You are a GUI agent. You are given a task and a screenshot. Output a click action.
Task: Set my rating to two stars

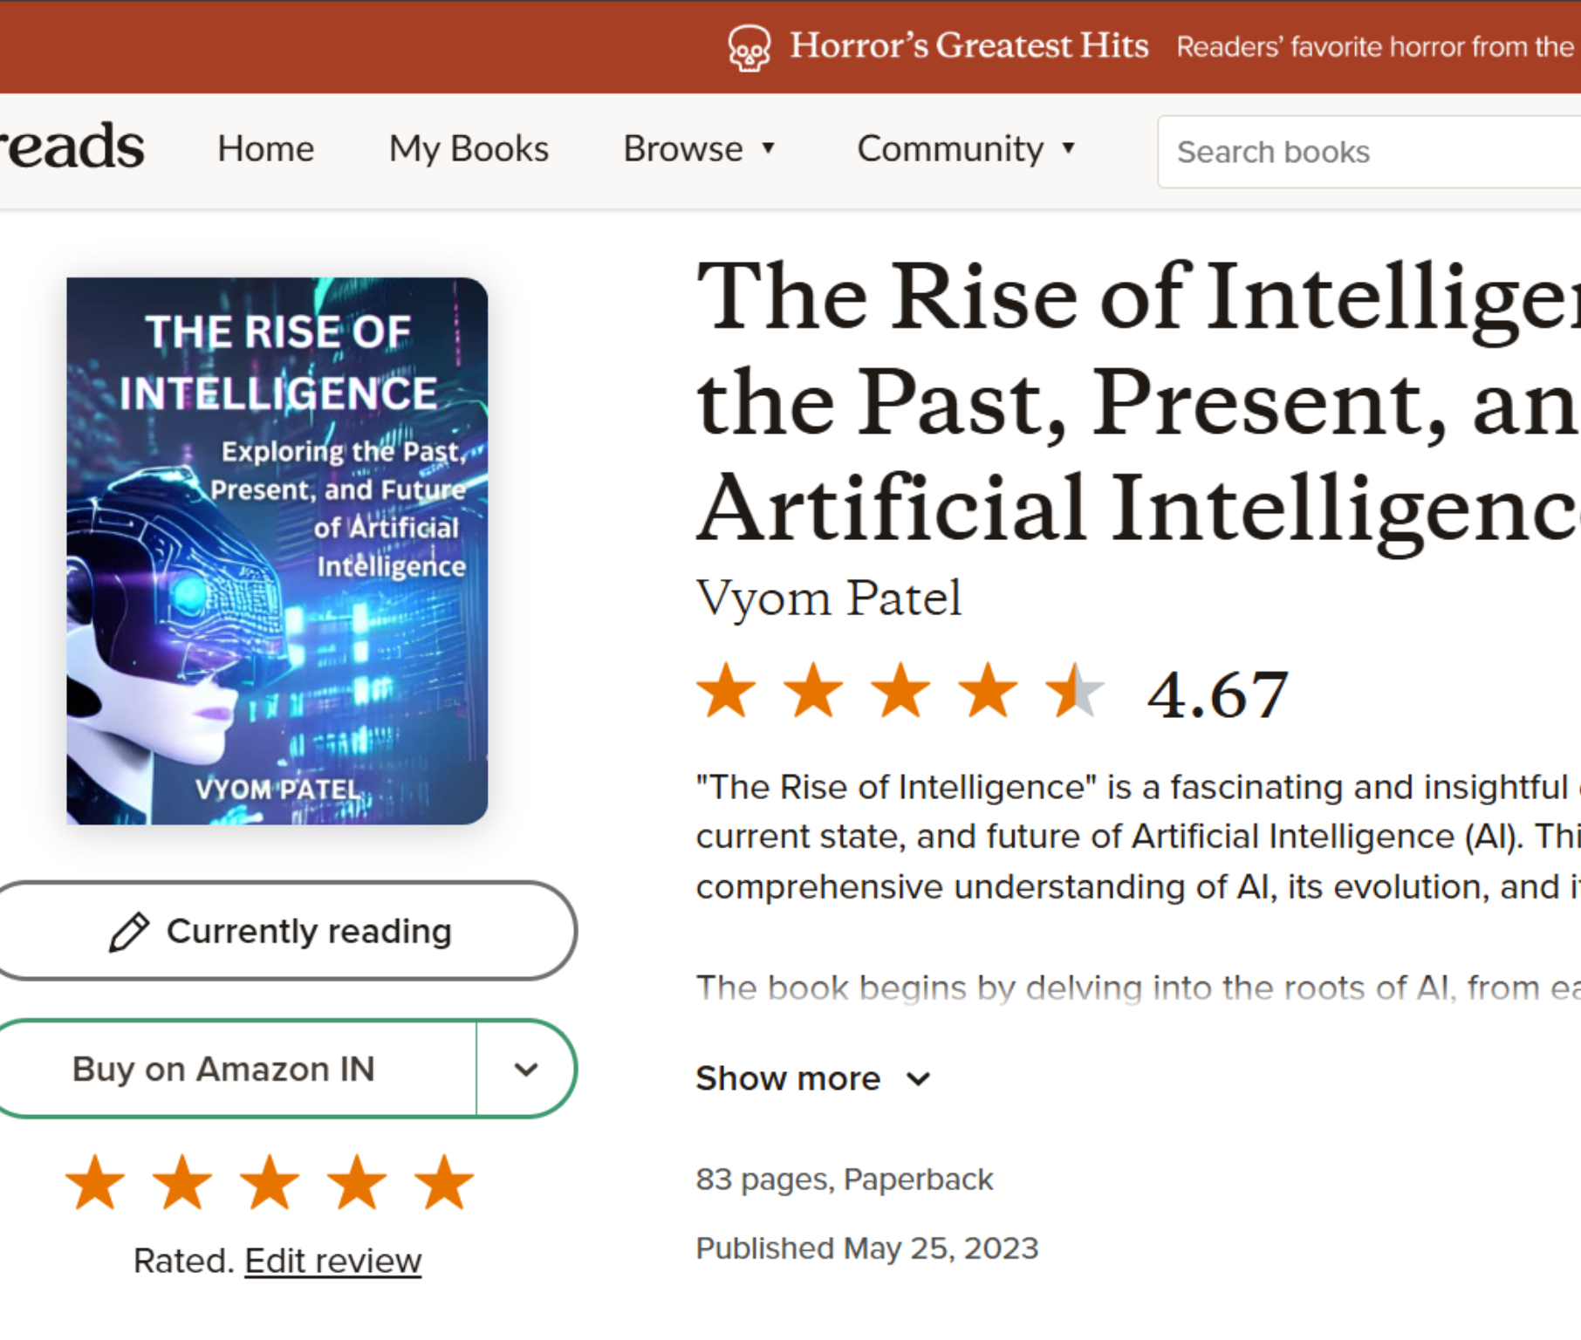click(x=182, y=1183)
